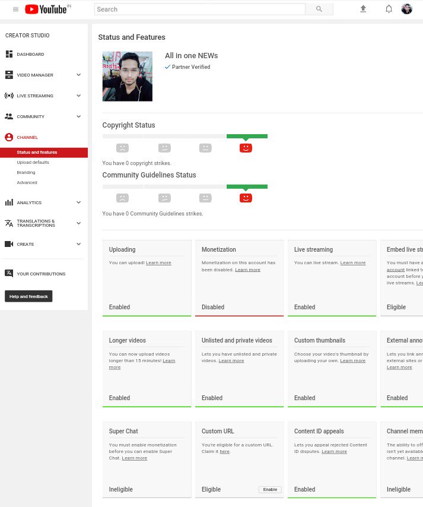Open Learn more link under Monetization
The image size is (423, 507).
point(247,270)
